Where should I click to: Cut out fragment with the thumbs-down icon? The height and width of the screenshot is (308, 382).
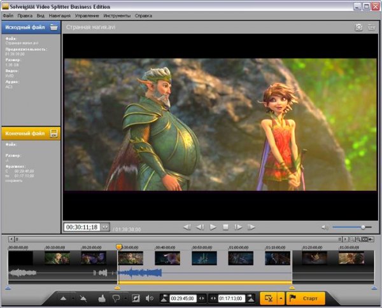(x=116, y=298)
